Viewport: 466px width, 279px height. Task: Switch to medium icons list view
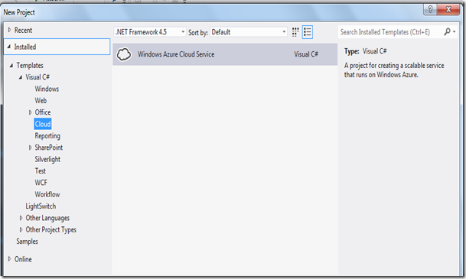point(308,32)
